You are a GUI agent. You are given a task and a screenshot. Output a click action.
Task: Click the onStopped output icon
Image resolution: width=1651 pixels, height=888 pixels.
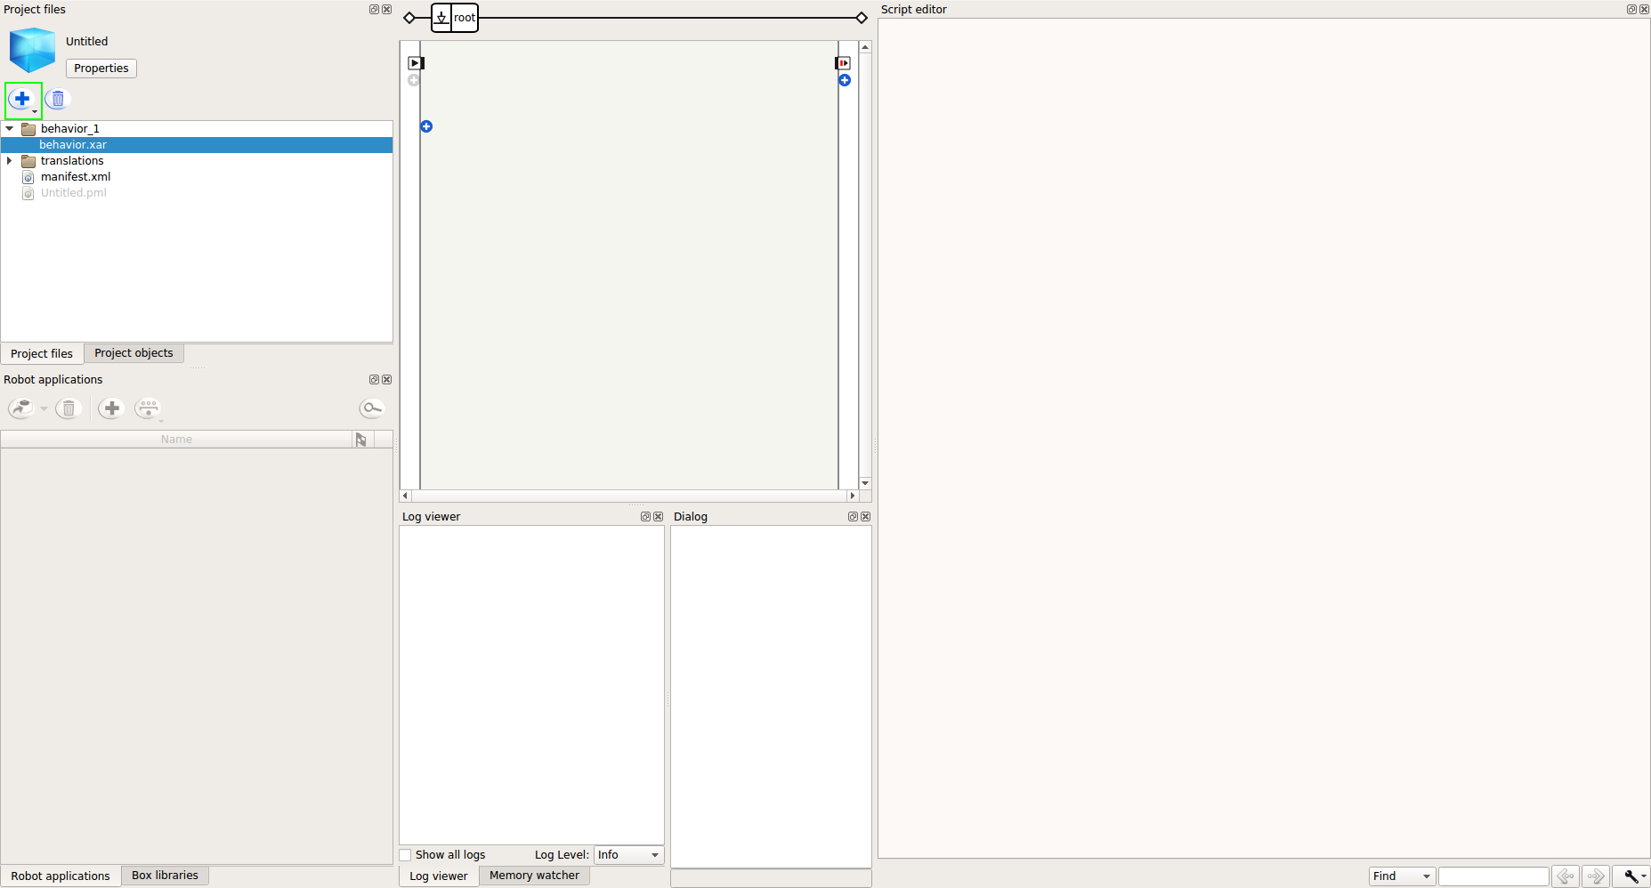click(x=843, y=63)
